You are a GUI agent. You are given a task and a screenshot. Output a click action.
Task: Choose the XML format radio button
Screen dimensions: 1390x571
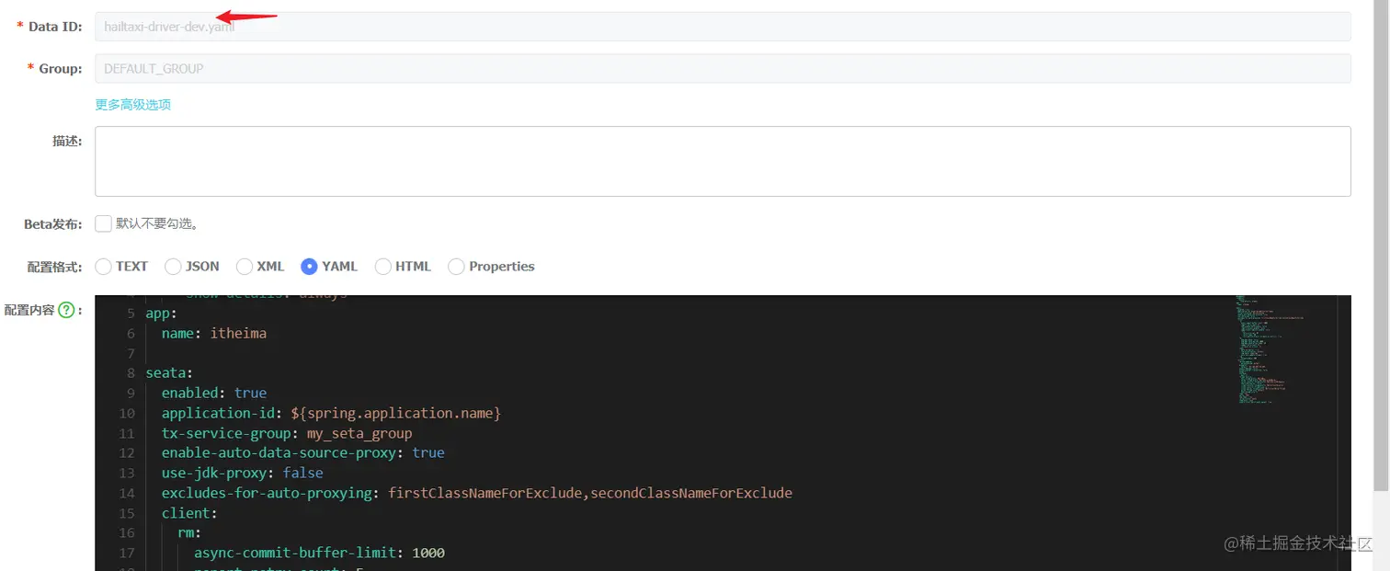[x=245, y=267]
